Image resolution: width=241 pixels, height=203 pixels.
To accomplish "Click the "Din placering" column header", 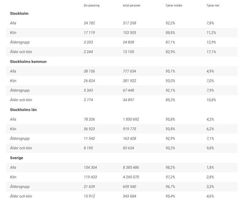I will click(92, 6).
